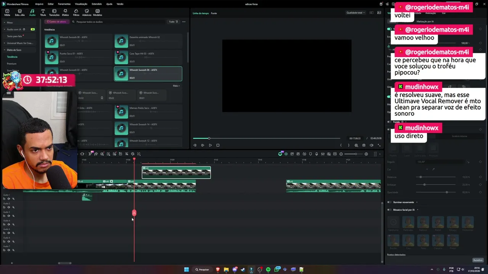
Task: Click the marker shield icon in the timeline toolbar
Action: pos(310,154)
